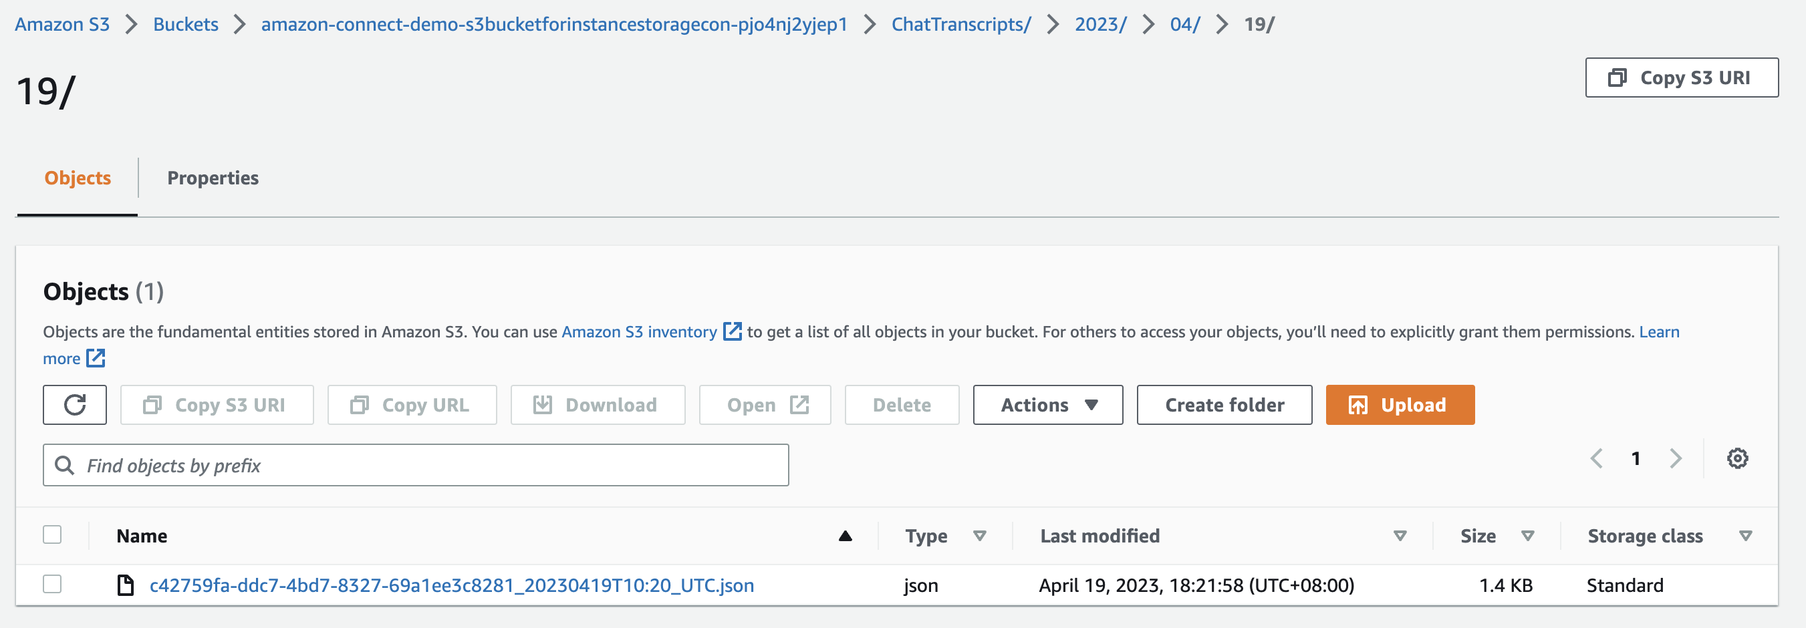Open the Learn more link
The height and width of the screenshot is (628, 1806).
(1659, 331)
